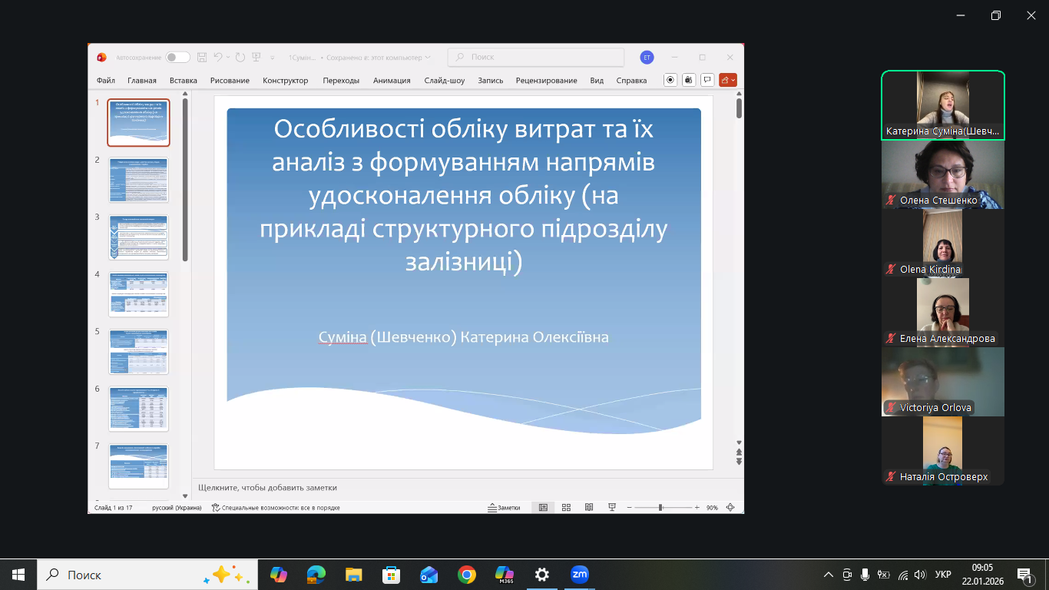1049x590 pixels.
Task: Toggle the Заметки notes pane
Action: click(x=504, y=508)
